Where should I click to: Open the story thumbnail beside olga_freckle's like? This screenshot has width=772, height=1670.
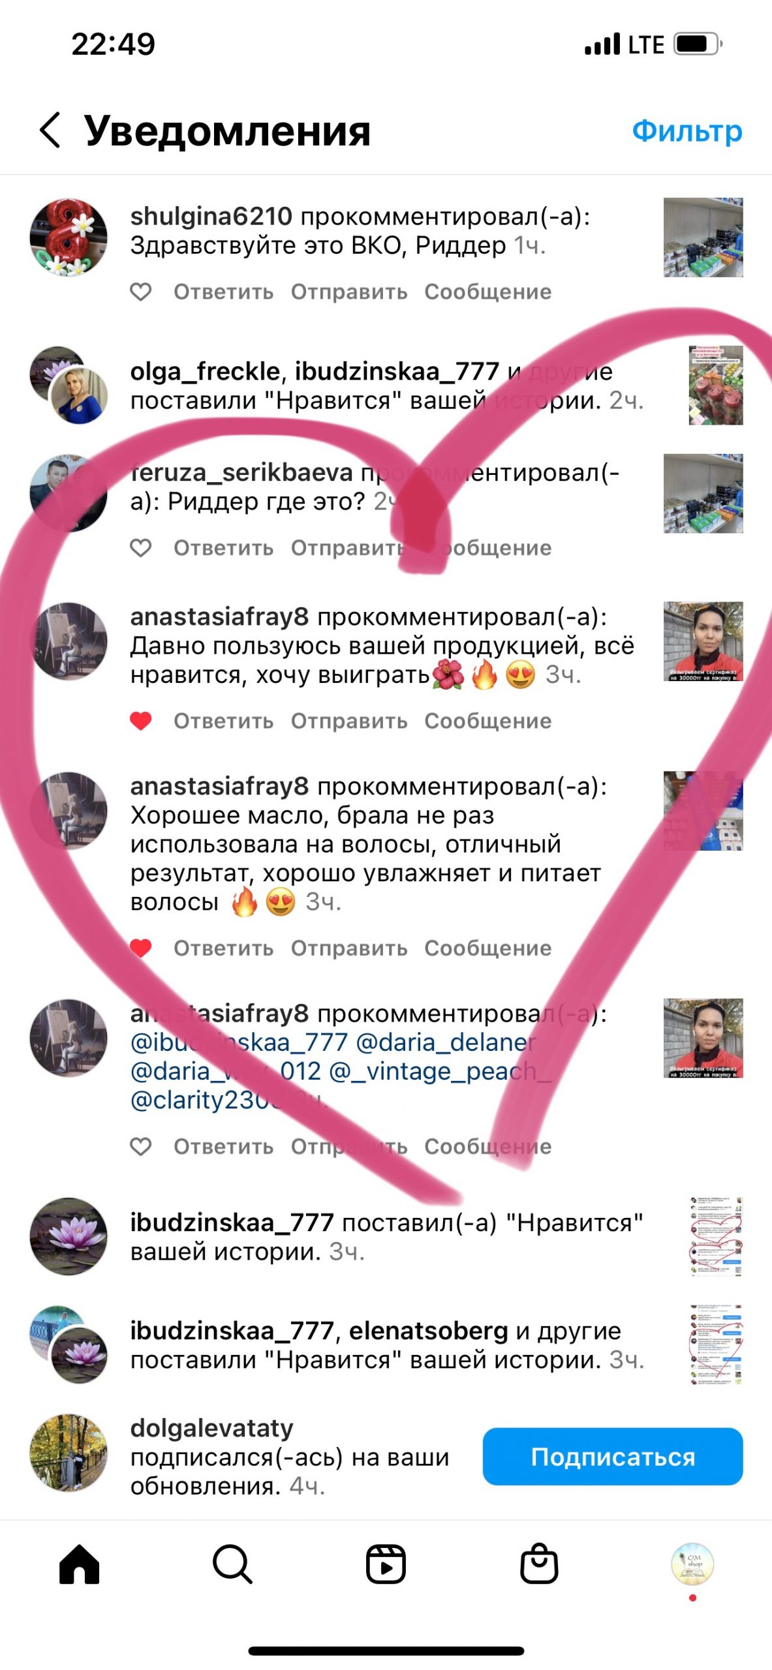coord(716,386)
